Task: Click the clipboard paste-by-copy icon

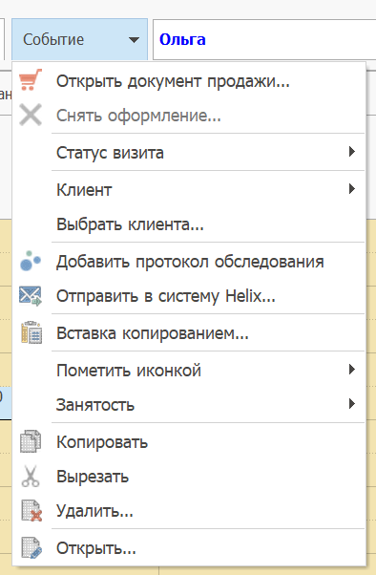Action: coord(31,332)
